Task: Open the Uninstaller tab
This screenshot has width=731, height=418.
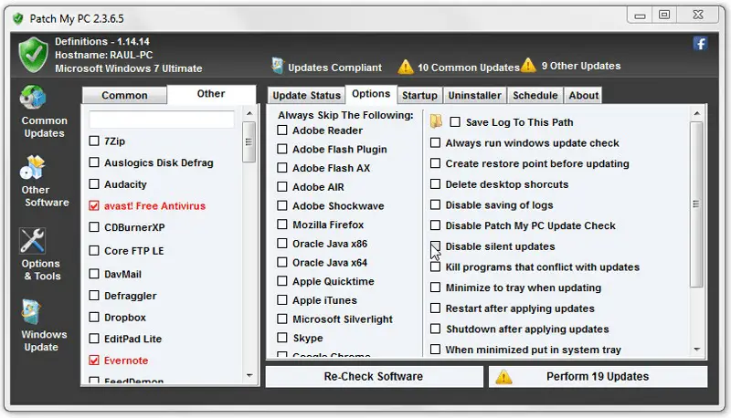Action: point(474,96)
